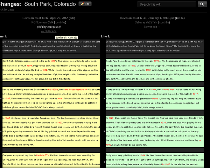Click red '1914' year in right Kenny paragraph

[x=154, y=90]
